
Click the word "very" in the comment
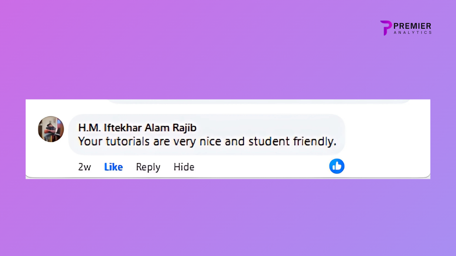[x=184, y=142]
